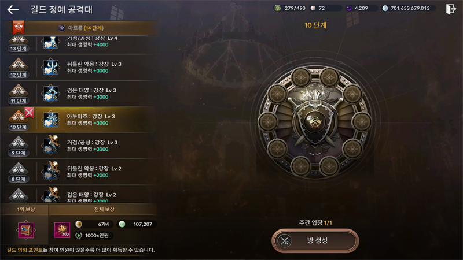Open the 1위 보상 treasure chest icon
This screenshot has width=463, height=260.
tap(26, 230)
